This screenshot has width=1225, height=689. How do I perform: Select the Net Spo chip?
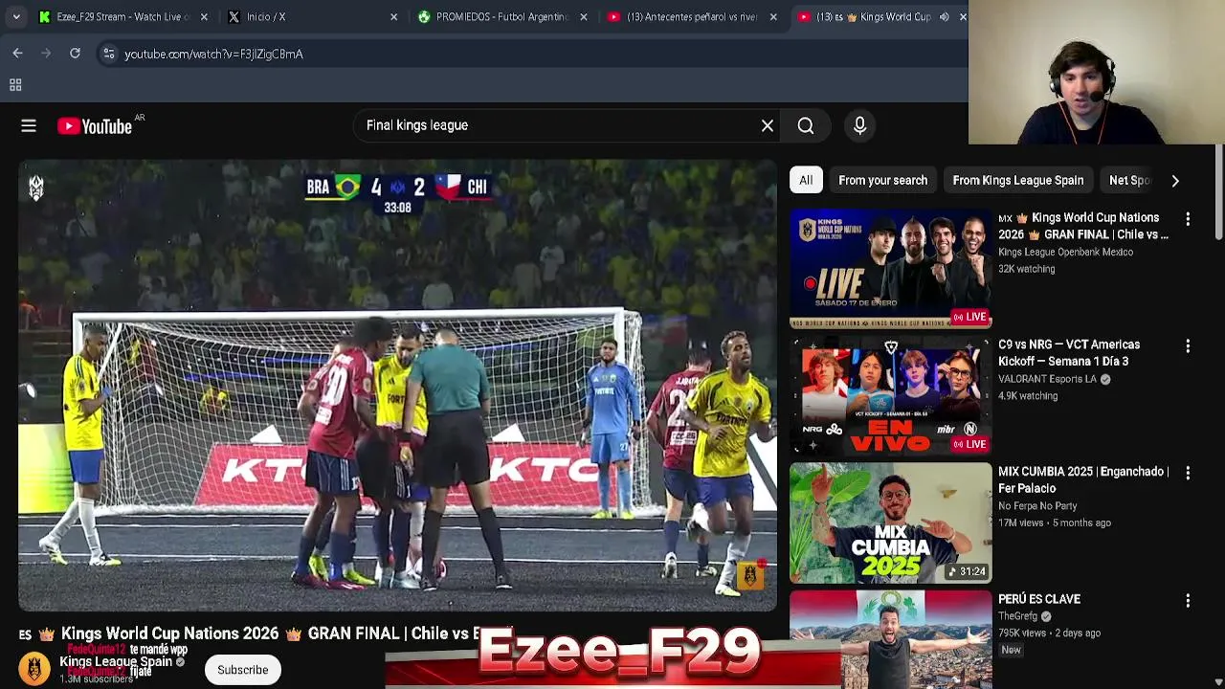tap(1129, 180)
